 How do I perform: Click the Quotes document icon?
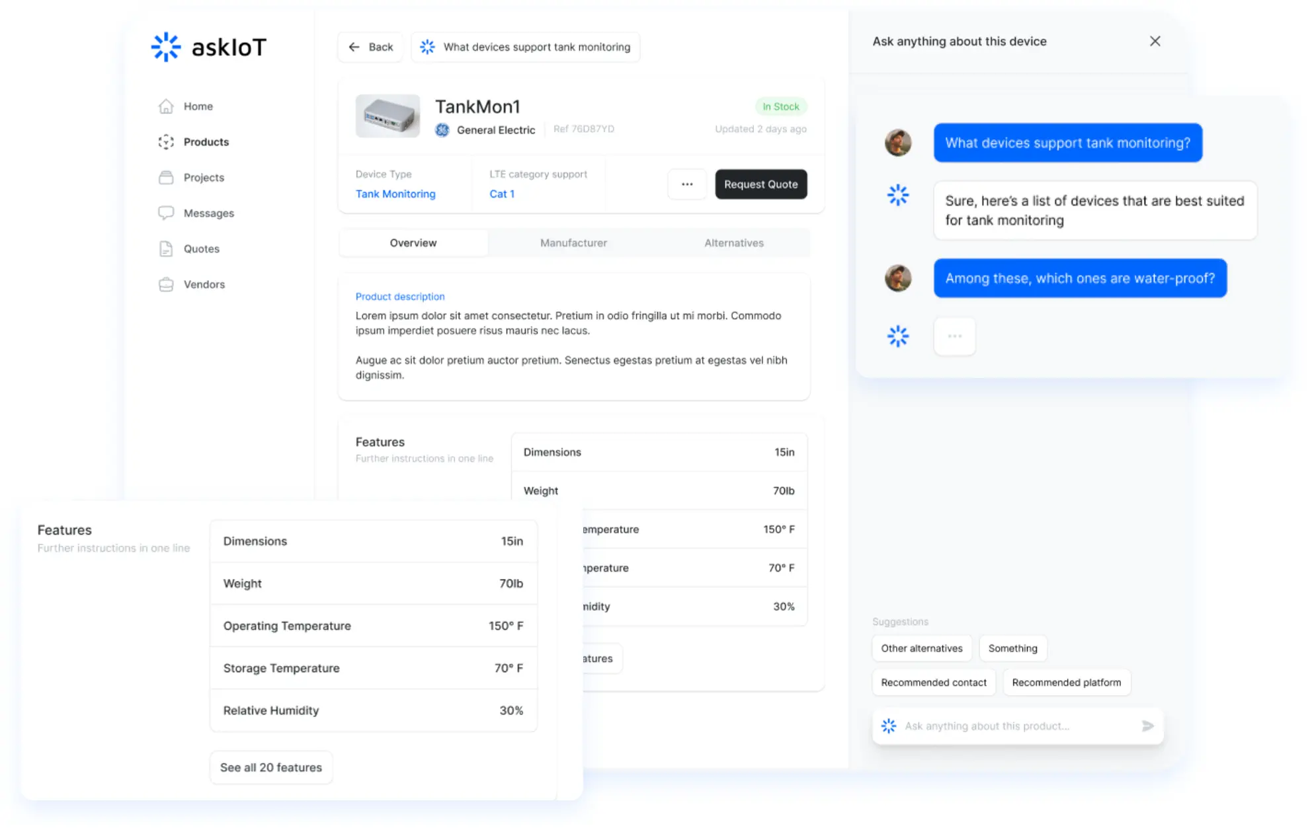pyautogui.click(x=166, y=248)
